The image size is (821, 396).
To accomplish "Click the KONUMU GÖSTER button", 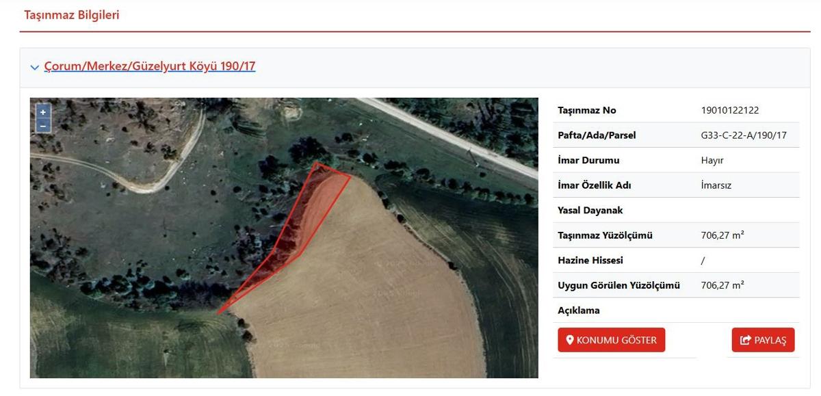I will pyautogui.click(x=611, y=340).
